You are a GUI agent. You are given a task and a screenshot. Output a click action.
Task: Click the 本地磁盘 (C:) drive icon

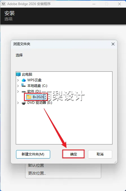[23, 85]
